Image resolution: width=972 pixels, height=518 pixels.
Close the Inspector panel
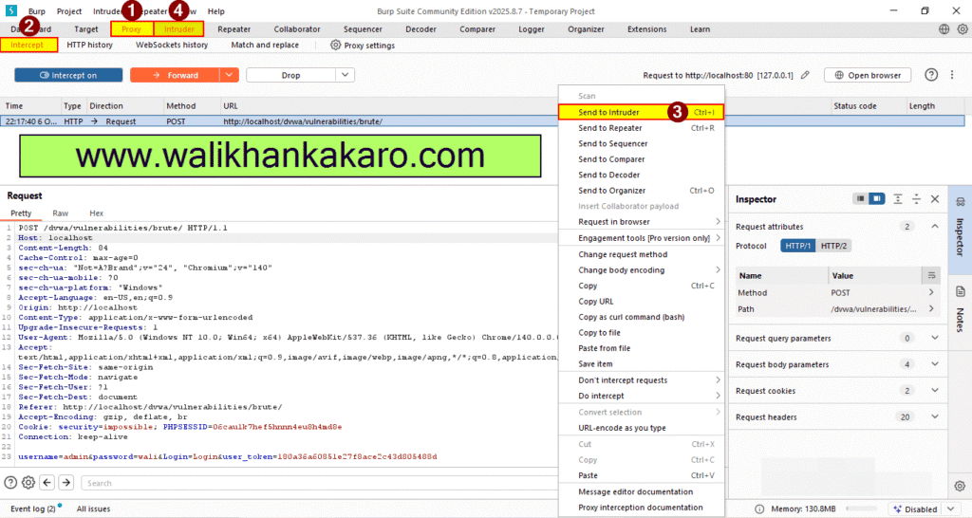coord(935,199)
